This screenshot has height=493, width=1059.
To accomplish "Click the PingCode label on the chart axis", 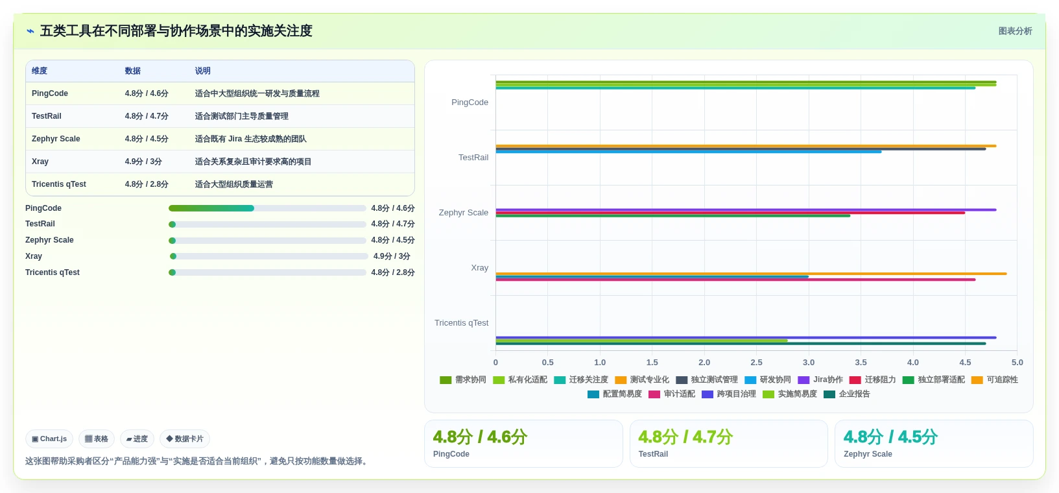I will pyautogui.click(x=470, y=102).
